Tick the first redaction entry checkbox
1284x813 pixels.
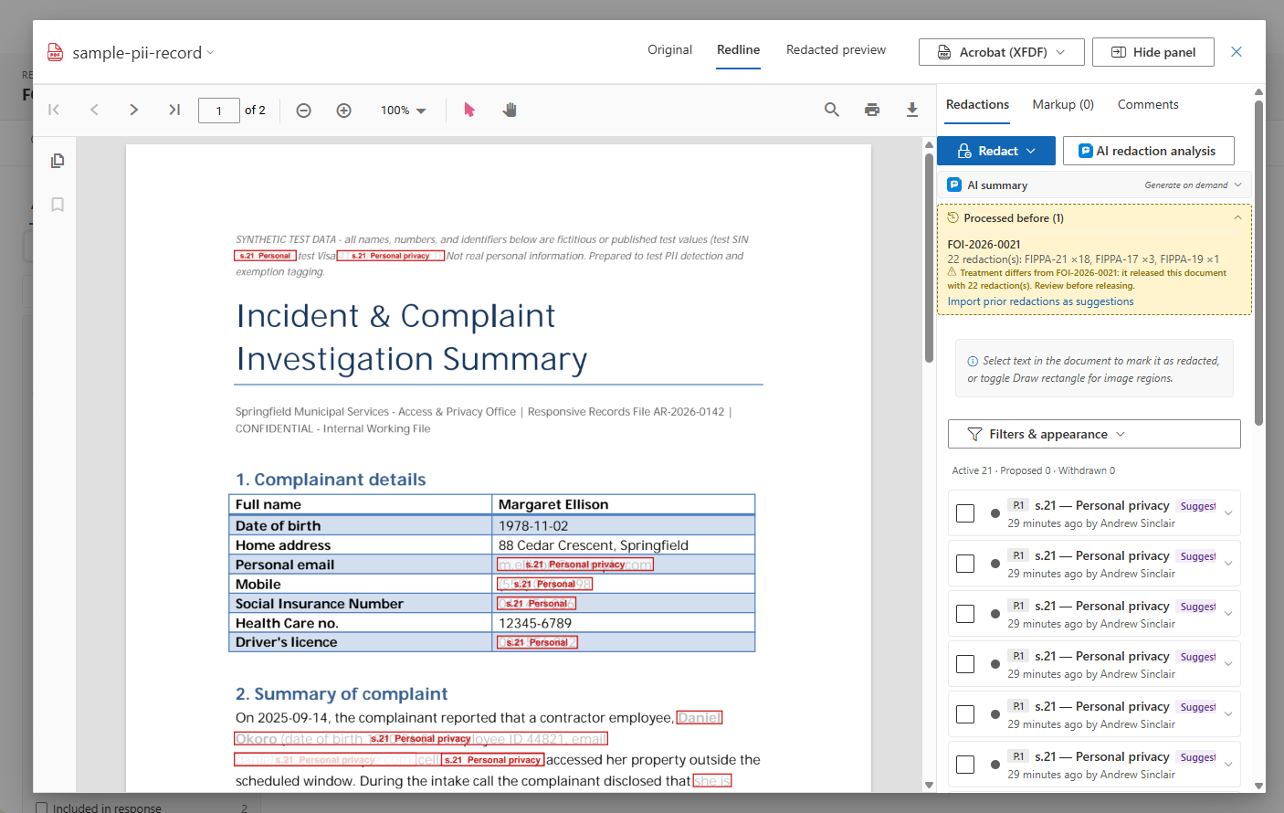(965, 513)
